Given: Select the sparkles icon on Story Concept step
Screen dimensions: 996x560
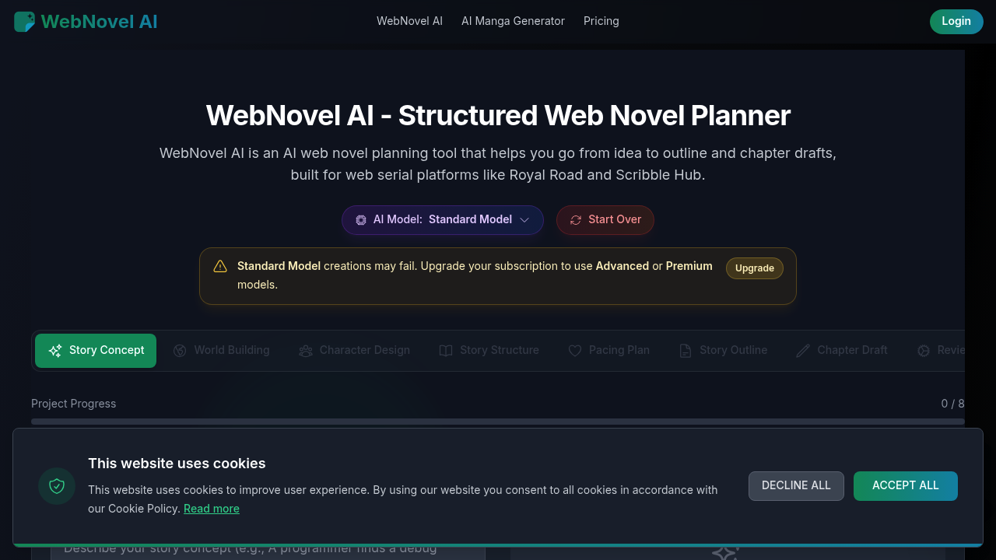Looking at the screenshot, I should [54, 351].
